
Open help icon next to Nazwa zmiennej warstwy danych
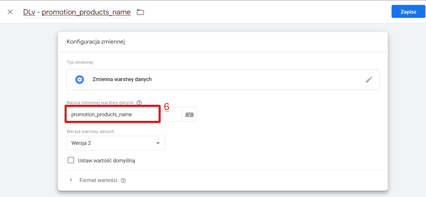point(139,103)
